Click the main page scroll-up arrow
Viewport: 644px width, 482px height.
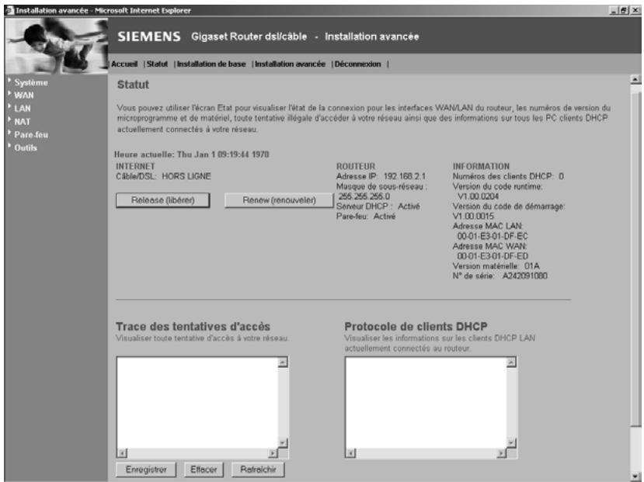tap(635, 80)
